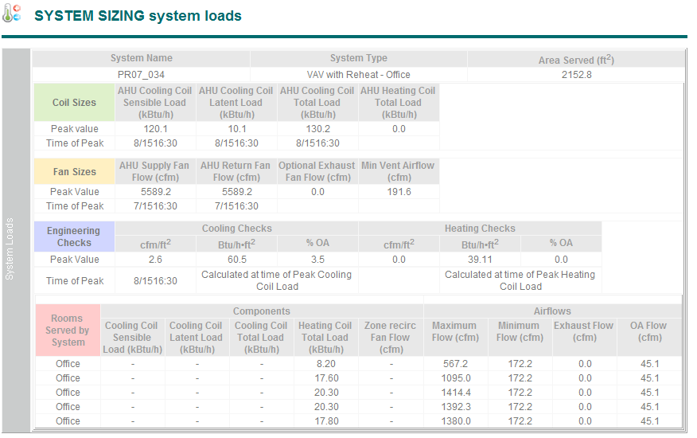The height and width of the screenshot is (438, 697).
Task: Click the VAV with Reheat - Office cell
Action: [x=358, y=75]
